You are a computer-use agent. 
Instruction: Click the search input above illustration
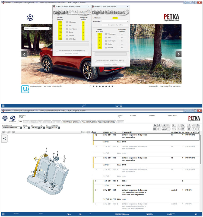[48, 132]
